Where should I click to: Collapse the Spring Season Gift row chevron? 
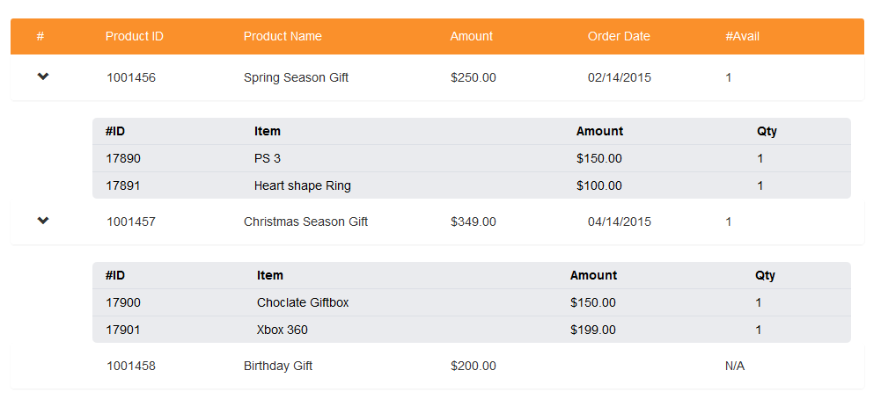tap(43, 76)
